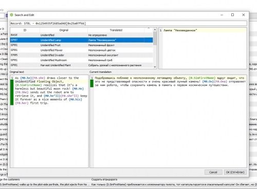Click the Search and Edit window icon
Screen dimensions: 257x189
click(x=11, y=15)
